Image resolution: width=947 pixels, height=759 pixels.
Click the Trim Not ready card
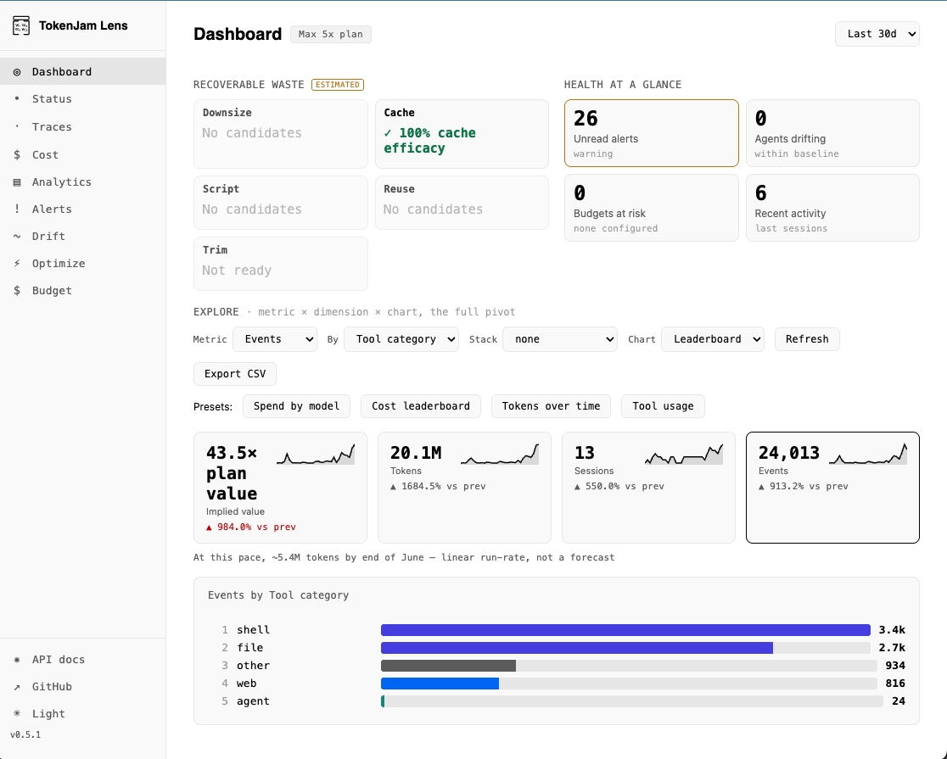pyautogui.click(x=281, y=264)
